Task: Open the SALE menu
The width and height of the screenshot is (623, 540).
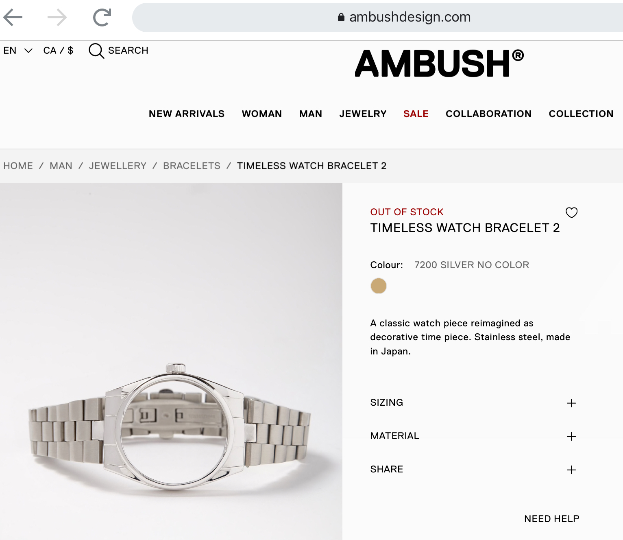Action: (x=416, y=114)
